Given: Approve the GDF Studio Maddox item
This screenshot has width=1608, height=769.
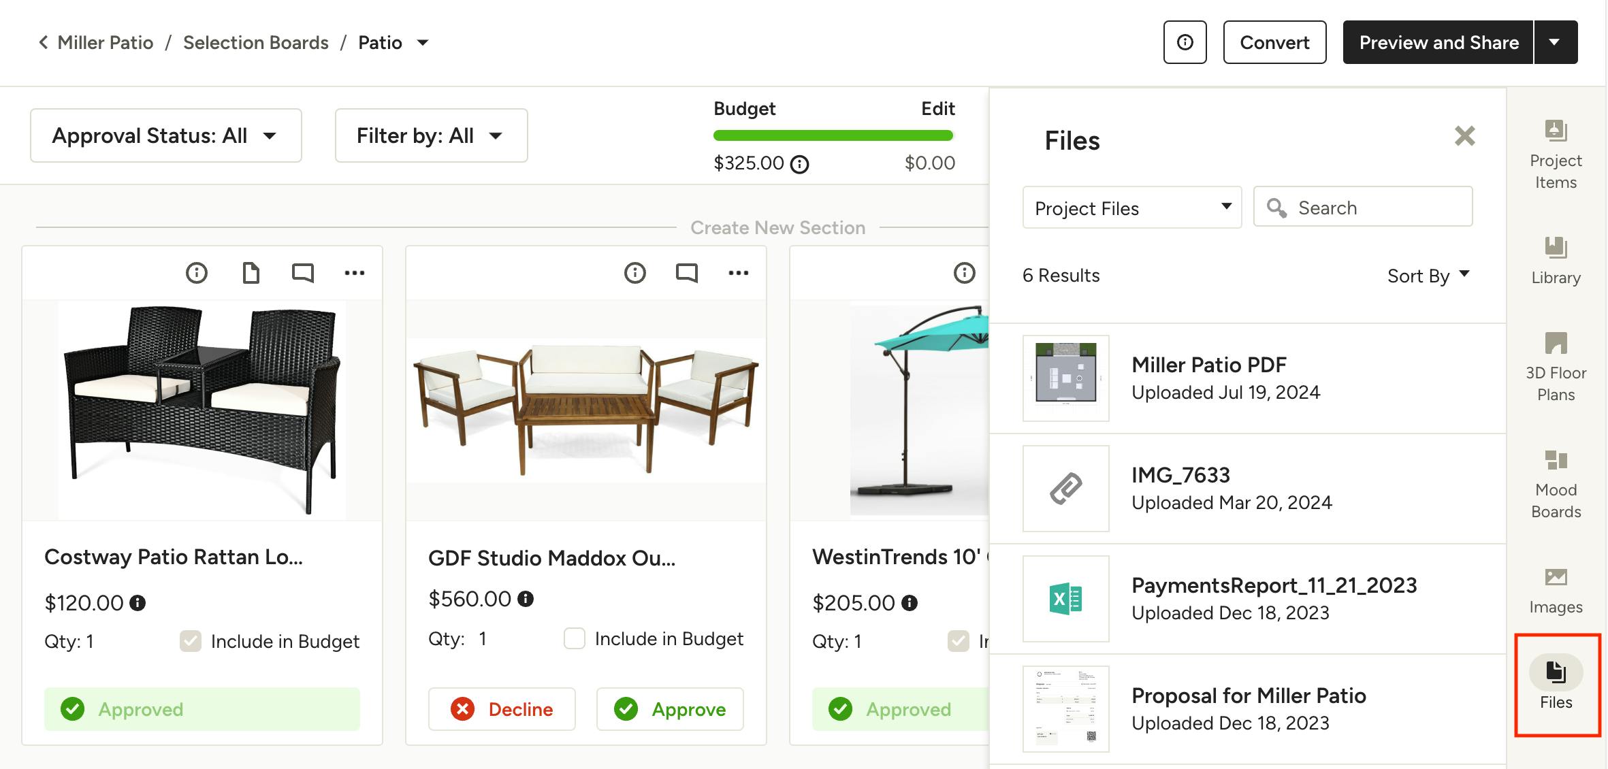Looking at the screenshot, I should (670, 709).
